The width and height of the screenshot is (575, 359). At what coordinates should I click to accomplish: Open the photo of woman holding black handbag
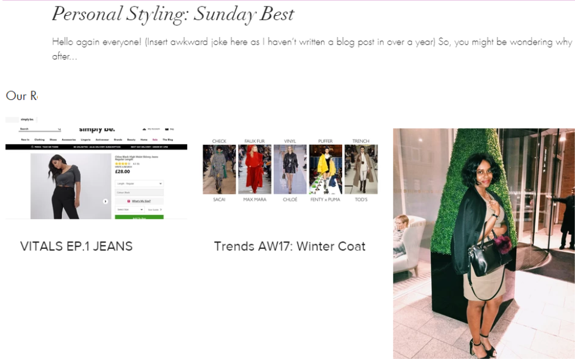484,244
